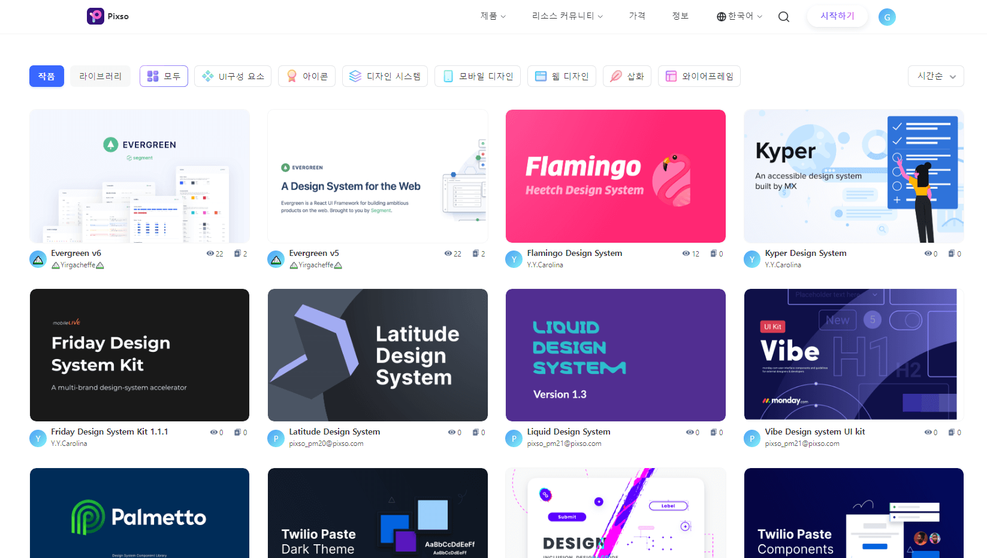Viewport: 987px width, 558px height.
Task: Open the Liquid Design System title link
Action: click(569, 432)
